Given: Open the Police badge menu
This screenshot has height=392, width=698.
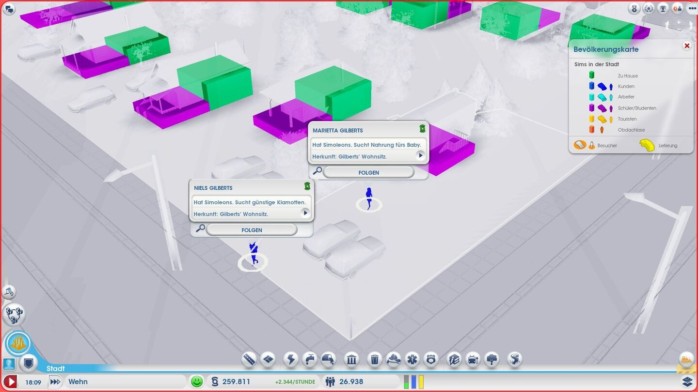Looking at the screenshot, I should coord(431,359).
